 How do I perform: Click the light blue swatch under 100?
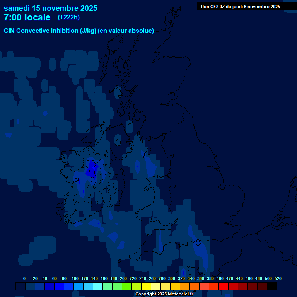[78, 287]
